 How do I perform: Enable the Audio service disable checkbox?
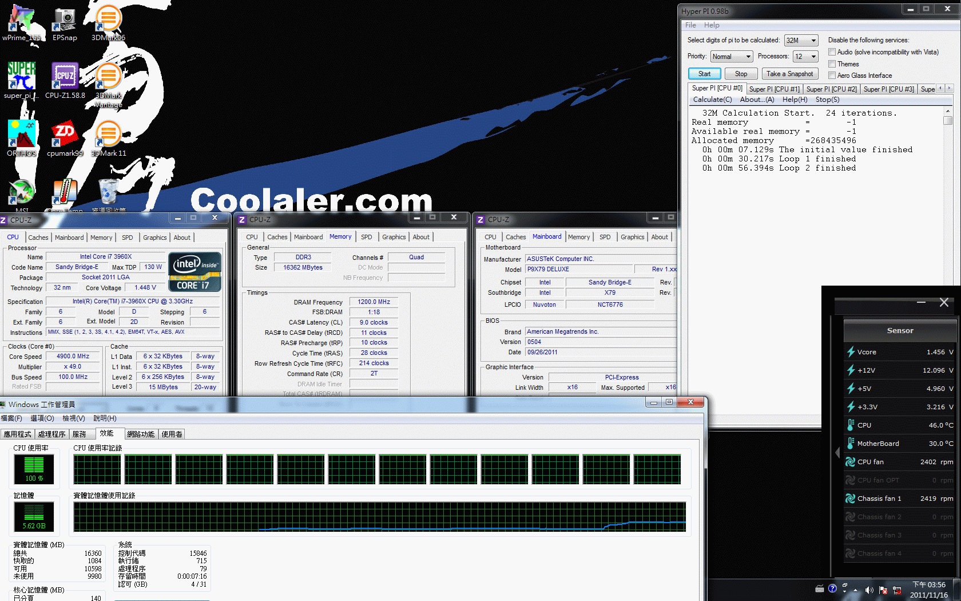click(x=832, y=52)
